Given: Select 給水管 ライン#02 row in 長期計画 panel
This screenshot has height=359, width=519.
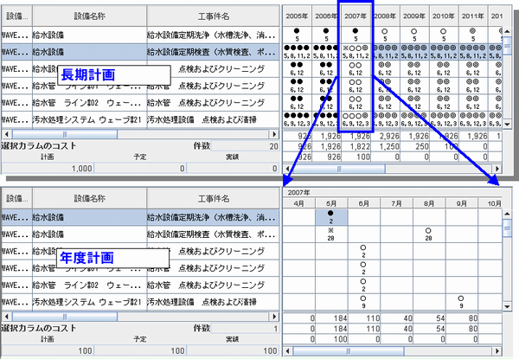Looking at the screenshot, I should 140,103.
